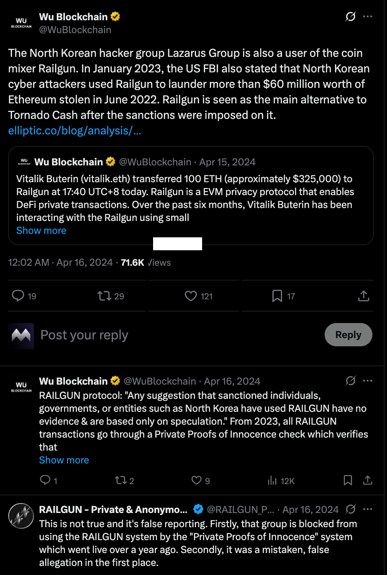Click the reply comment icon on main post

pyautogui.click(x=18, y=296)
